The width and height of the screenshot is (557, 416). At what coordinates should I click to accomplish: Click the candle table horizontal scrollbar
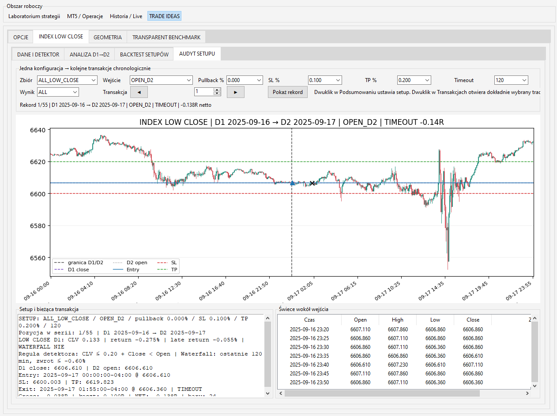404,393
